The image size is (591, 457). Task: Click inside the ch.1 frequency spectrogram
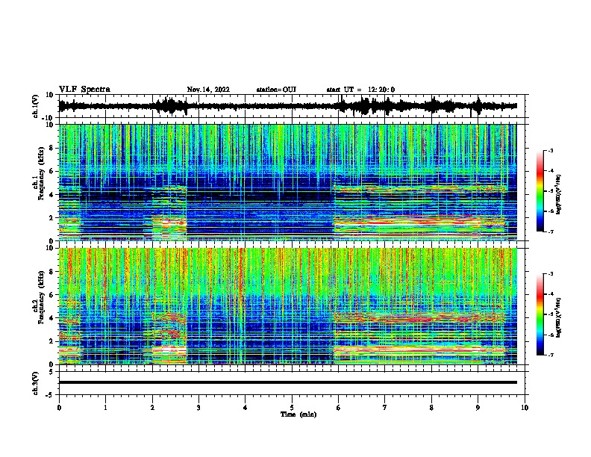click(x=287, y=182)
